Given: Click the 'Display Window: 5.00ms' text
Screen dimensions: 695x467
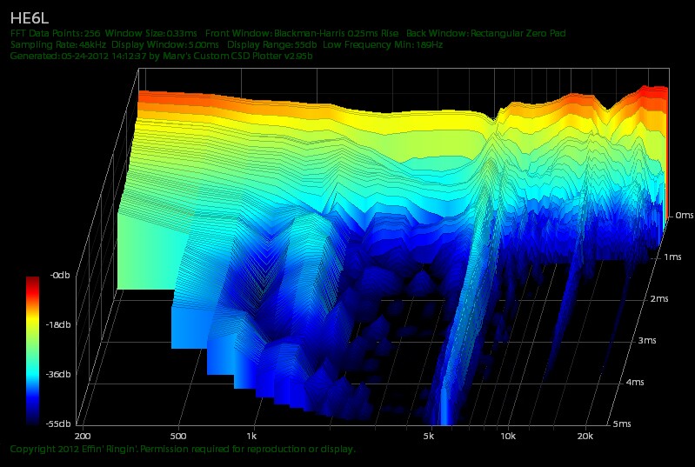Looking at the screenshot, I should 165,44.
